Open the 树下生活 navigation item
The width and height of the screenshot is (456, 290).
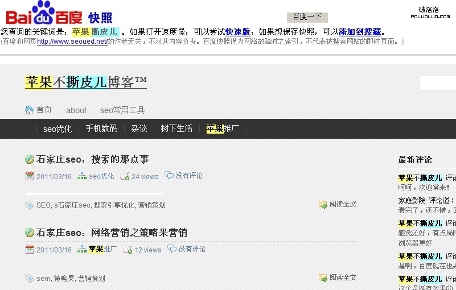point(176,129)
